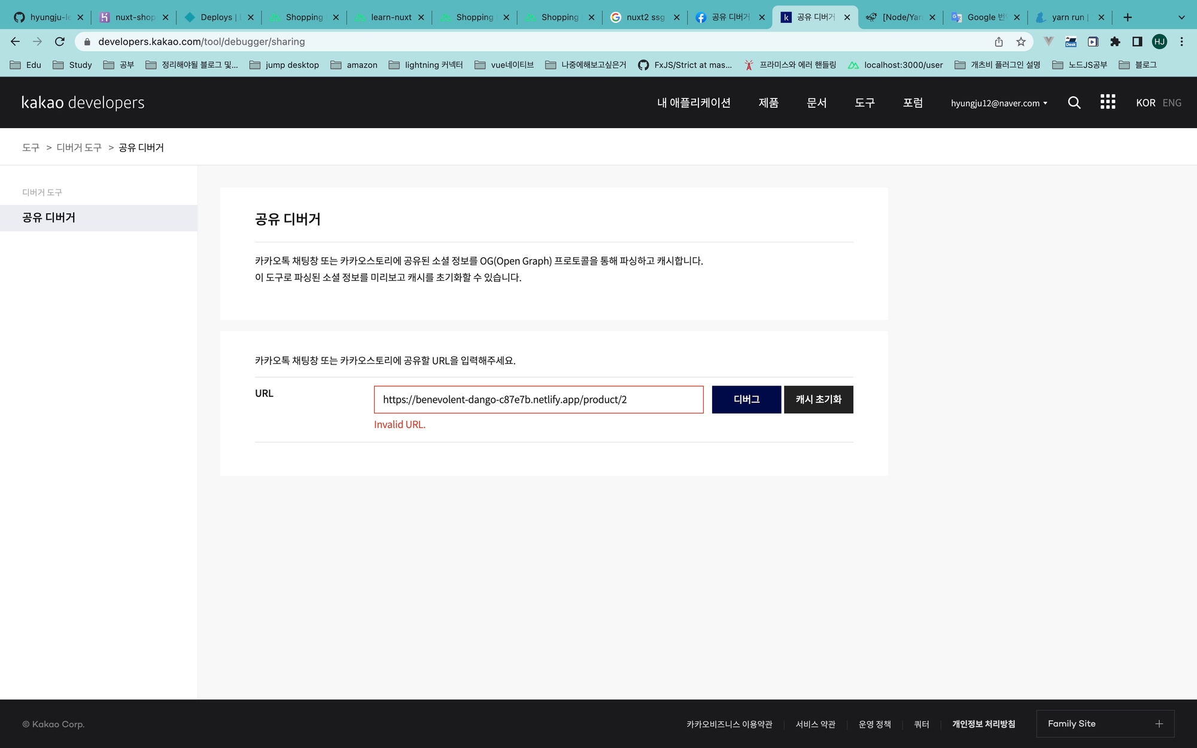Open the jump desktop bookmark folder
Image resolution: width=1197 pixels, height=748 pixels.
[x=284, y=65]
